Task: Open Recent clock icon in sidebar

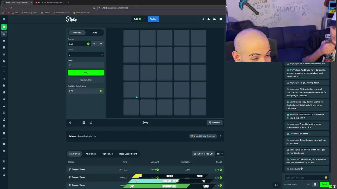Action: pyautogui.click(x=4, y=48)
